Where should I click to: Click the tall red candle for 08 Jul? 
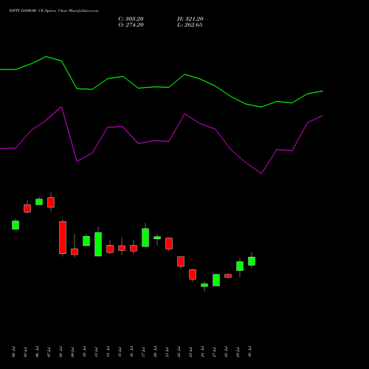coord(63,238)
